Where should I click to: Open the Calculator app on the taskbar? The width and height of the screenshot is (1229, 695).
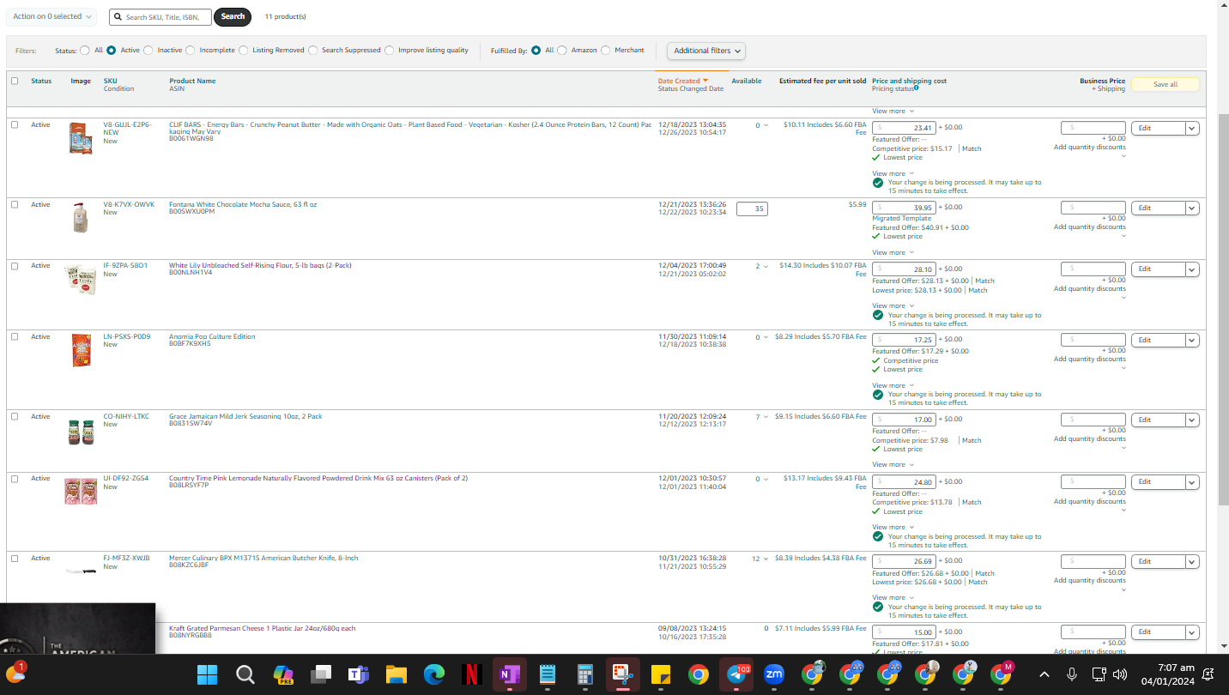coord(585,674)
